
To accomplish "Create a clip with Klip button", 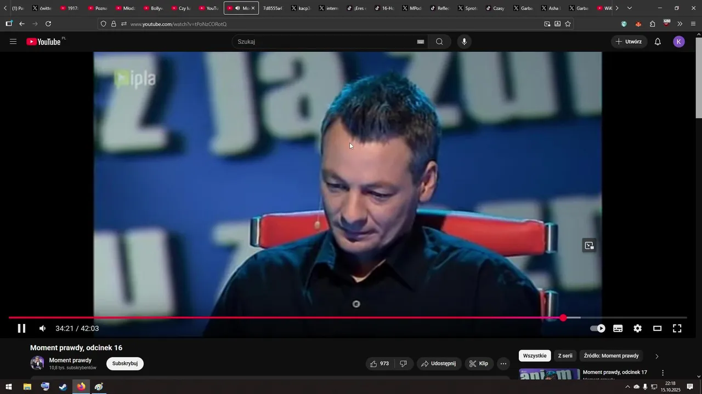I will coord(479,363).
